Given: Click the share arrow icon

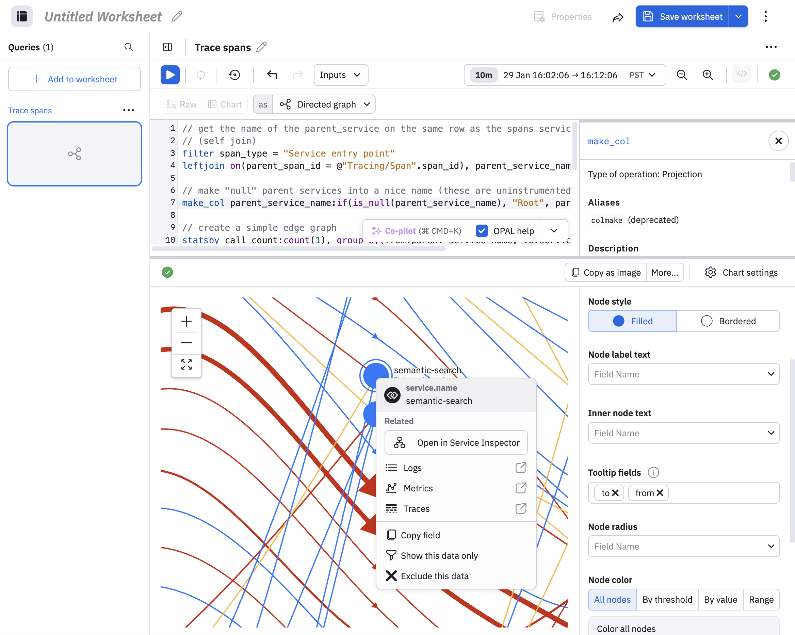Looking at the screenshot, I should pyautogui.click(x=618, y=17).
